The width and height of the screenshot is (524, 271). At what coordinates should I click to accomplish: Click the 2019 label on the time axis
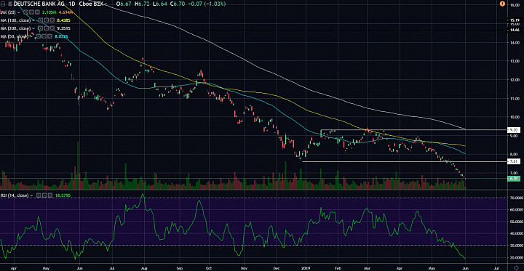(306, 267)
